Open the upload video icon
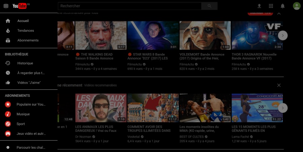303x152 pixels. 259,6
